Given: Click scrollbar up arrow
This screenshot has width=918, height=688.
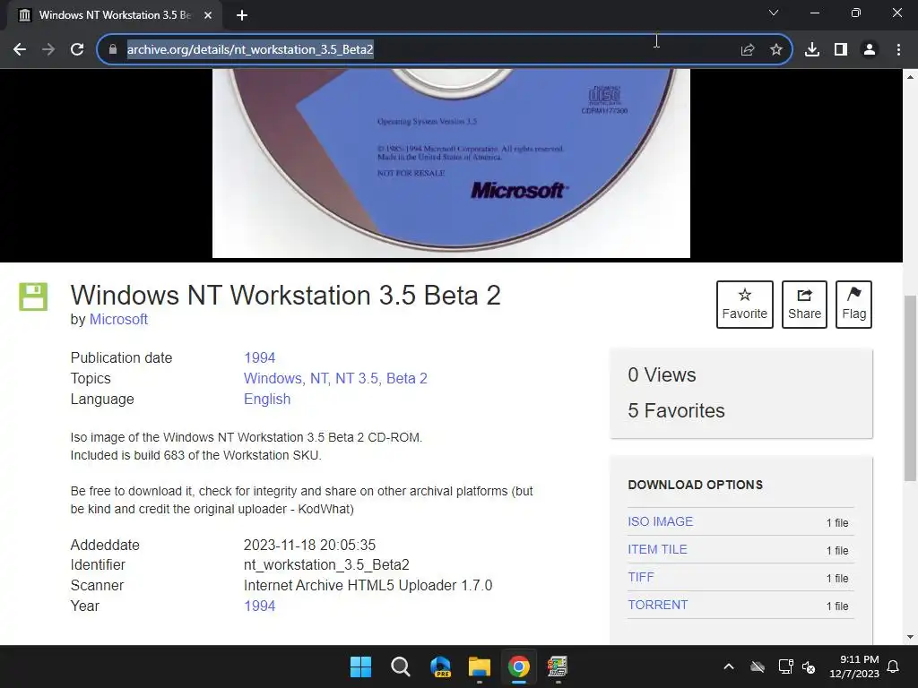Looking at the screenshot, I should (911, 77).
